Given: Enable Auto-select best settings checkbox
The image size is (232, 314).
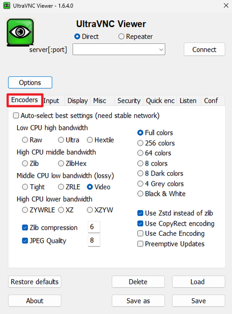Looking at the screenshot, I should click(x=16, y=115).
